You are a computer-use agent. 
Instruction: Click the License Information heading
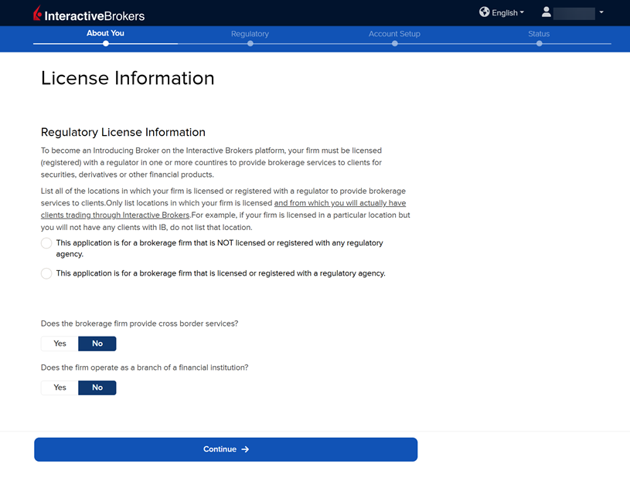128,78
